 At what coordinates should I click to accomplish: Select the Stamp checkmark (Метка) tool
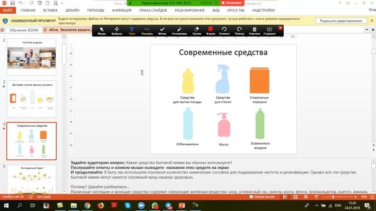tap(162, 31)
